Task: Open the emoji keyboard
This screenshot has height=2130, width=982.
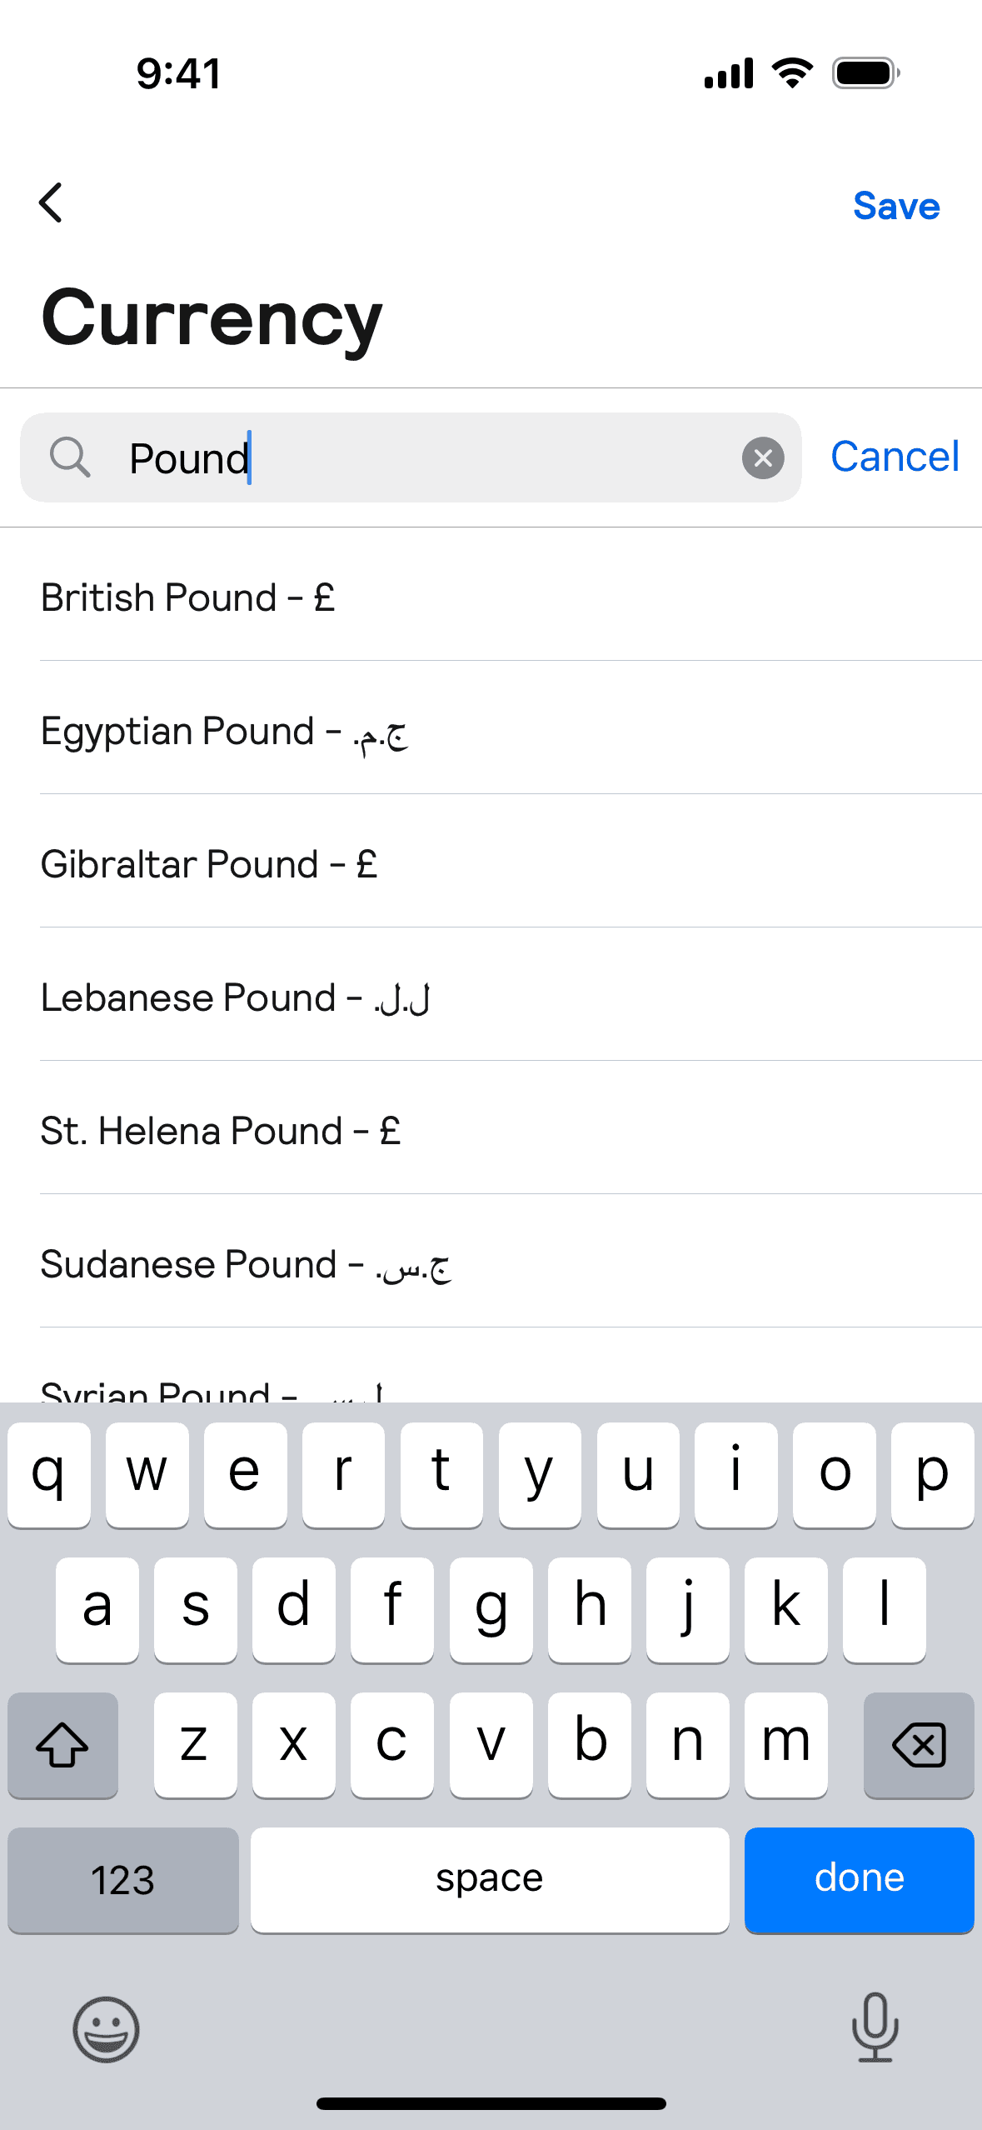Action: pos(106,2029)
